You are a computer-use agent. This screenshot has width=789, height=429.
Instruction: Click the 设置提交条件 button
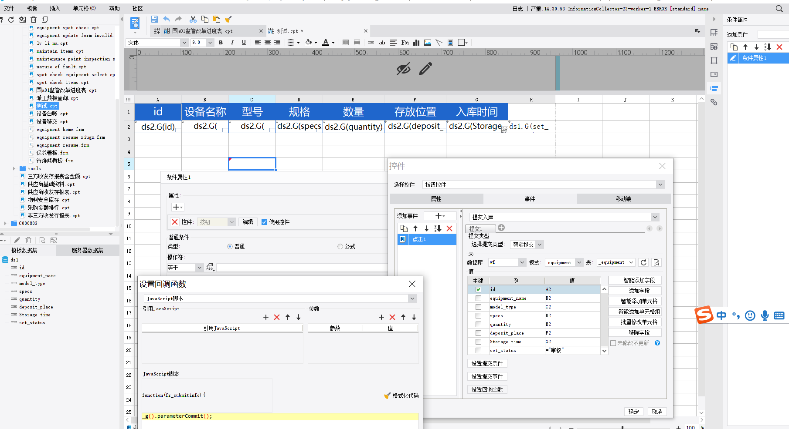click(487, 363)
